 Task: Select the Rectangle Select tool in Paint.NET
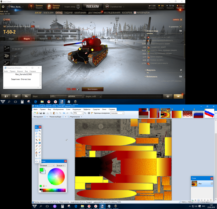pos(36,130)
